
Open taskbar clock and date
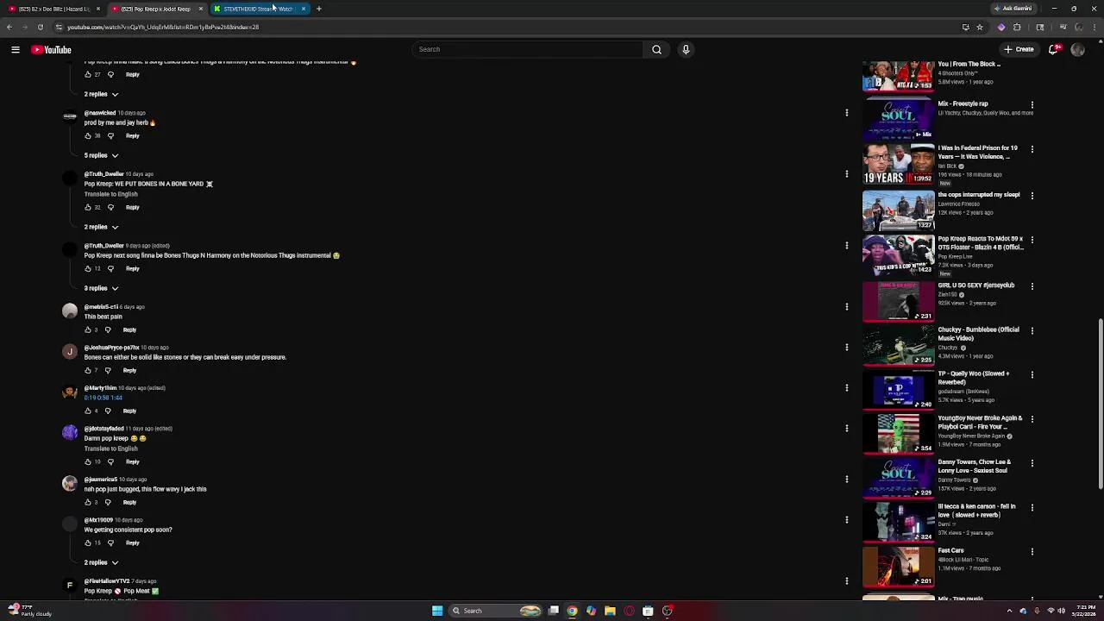[1085, 611]
